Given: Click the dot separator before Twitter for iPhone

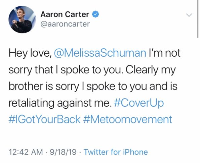Looking at the screenshot, I should (x=80, y=152).
